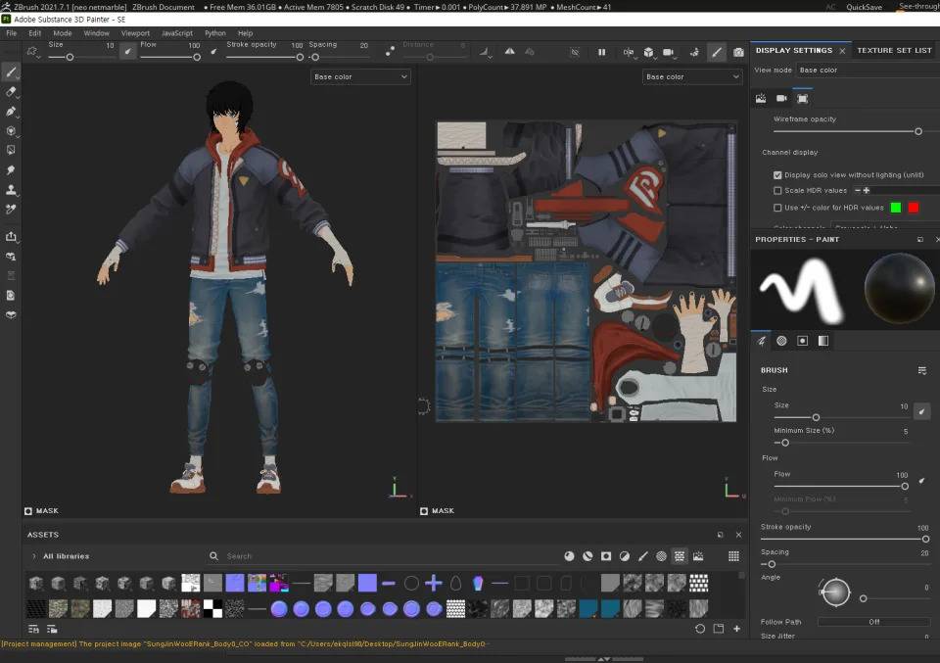Click the Assets search field
The width and height of the screenshot is (940, 663).
384,556
